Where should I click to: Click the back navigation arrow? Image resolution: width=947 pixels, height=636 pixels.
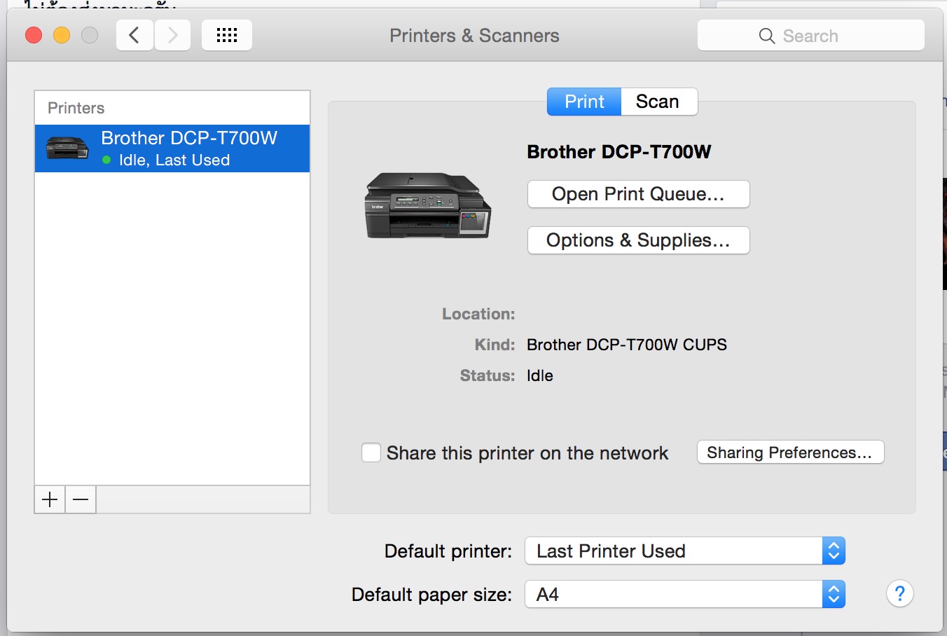click(x=134, y=35)
